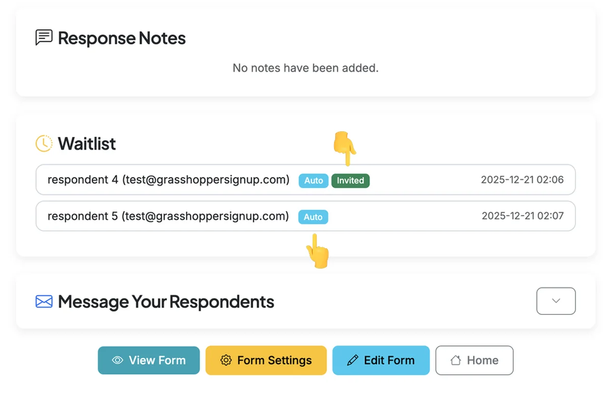Click the green Invited badge
Viewport: 611px width, 407px height.
click(x=350, y=181)
